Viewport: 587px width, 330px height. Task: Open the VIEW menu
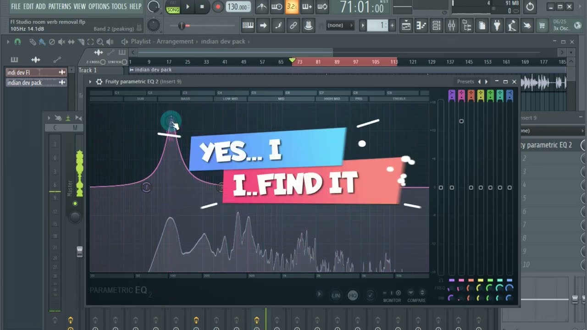[x=80, y=6]
